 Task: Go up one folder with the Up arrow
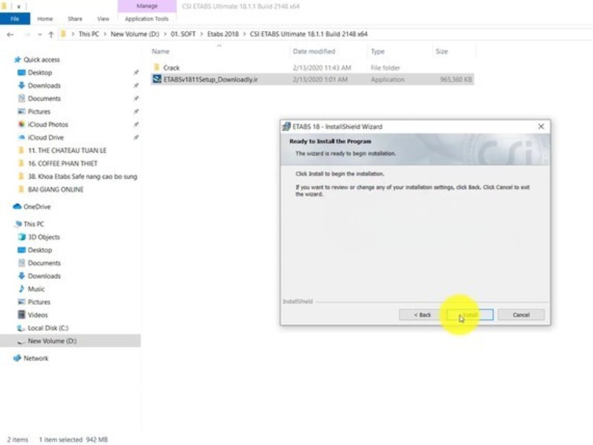coord(50,34)
